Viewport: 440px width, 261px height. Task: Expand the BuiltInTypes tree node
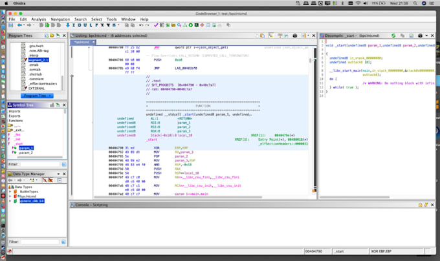pos(10,192)
